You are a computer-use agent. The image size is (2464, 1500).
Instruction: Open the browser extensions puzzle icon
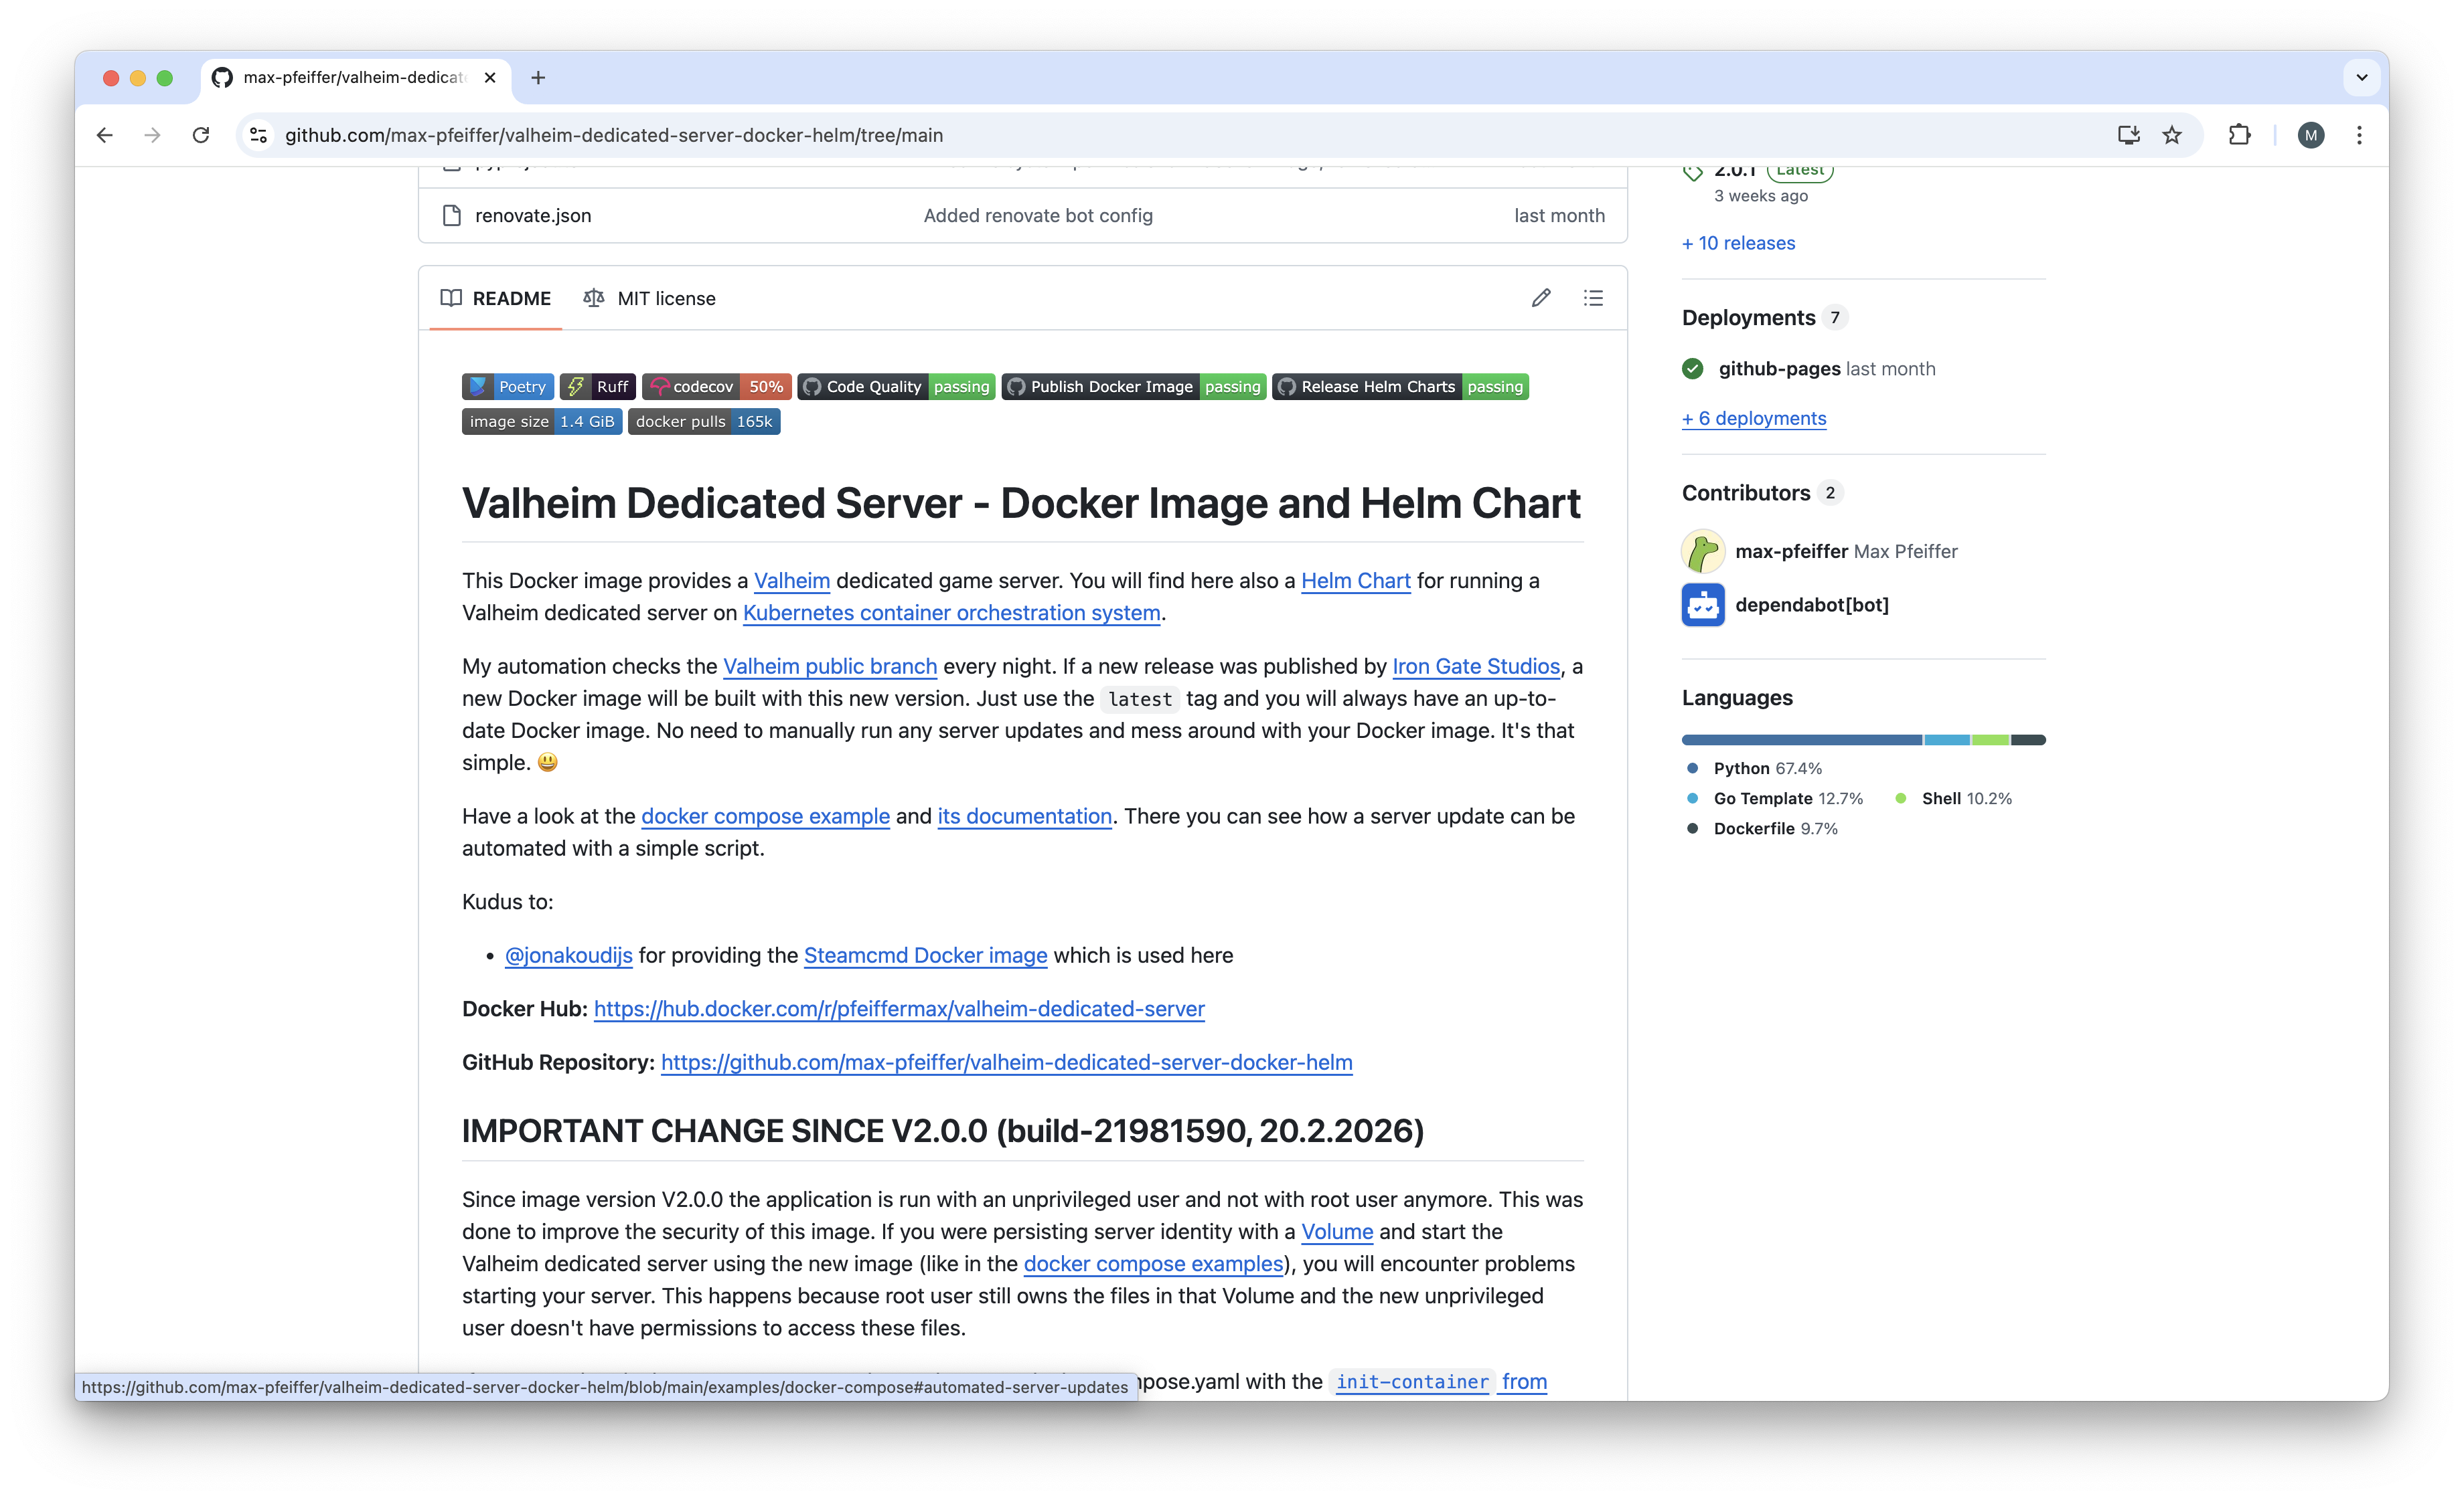tap(2240, 135)
